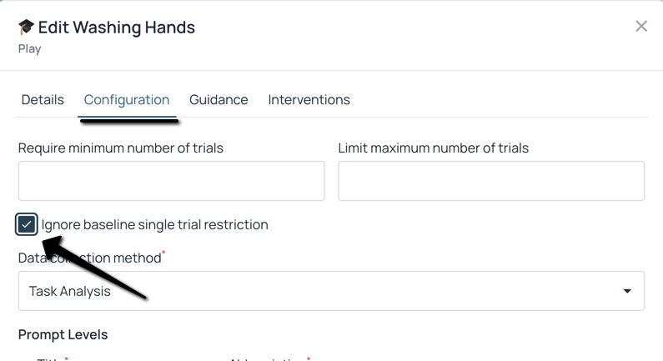Uncheck Ignore baseline single trial restriction
663x361 pixels.
[26, 224]
